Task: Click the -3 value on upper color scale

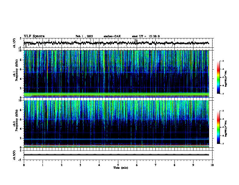Action: tap(223, 61)
